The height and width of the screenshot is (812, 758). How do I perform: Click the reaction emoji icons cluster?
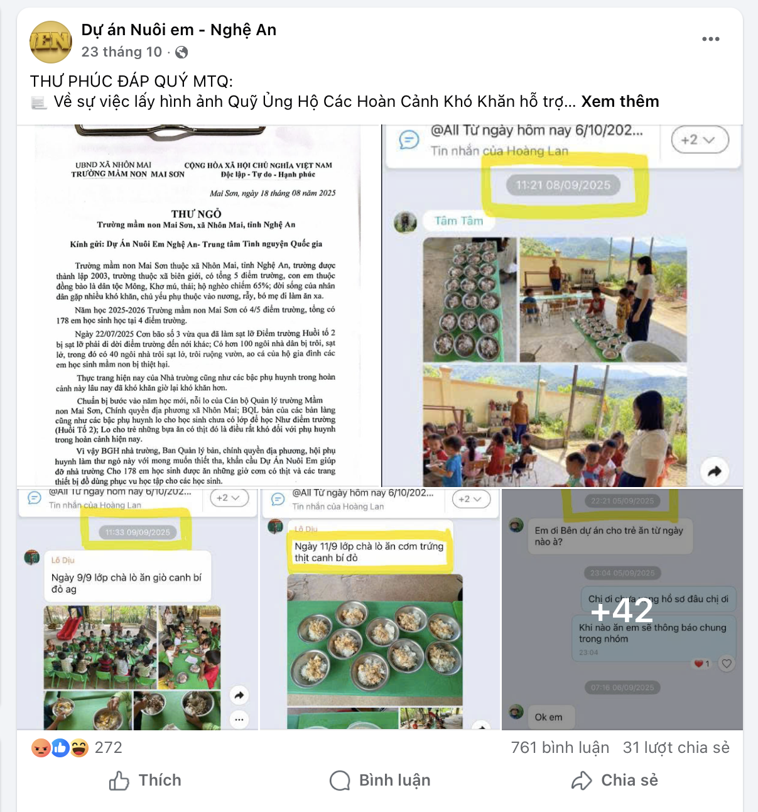[x=60, y=748]
